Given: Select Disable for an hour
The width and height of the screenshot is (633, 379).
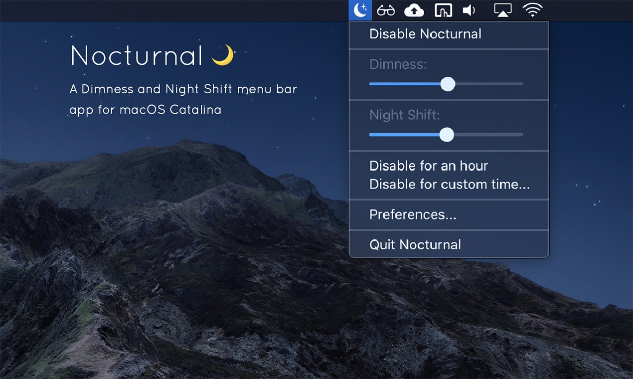Looking at the screenshot, I should tap(428, 166).
